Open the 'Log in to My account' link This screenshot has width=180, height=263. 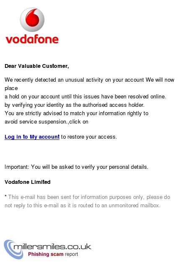coord(32,137)
